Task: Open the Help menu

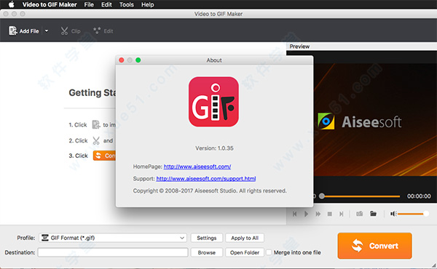Action: coord(147,4)
